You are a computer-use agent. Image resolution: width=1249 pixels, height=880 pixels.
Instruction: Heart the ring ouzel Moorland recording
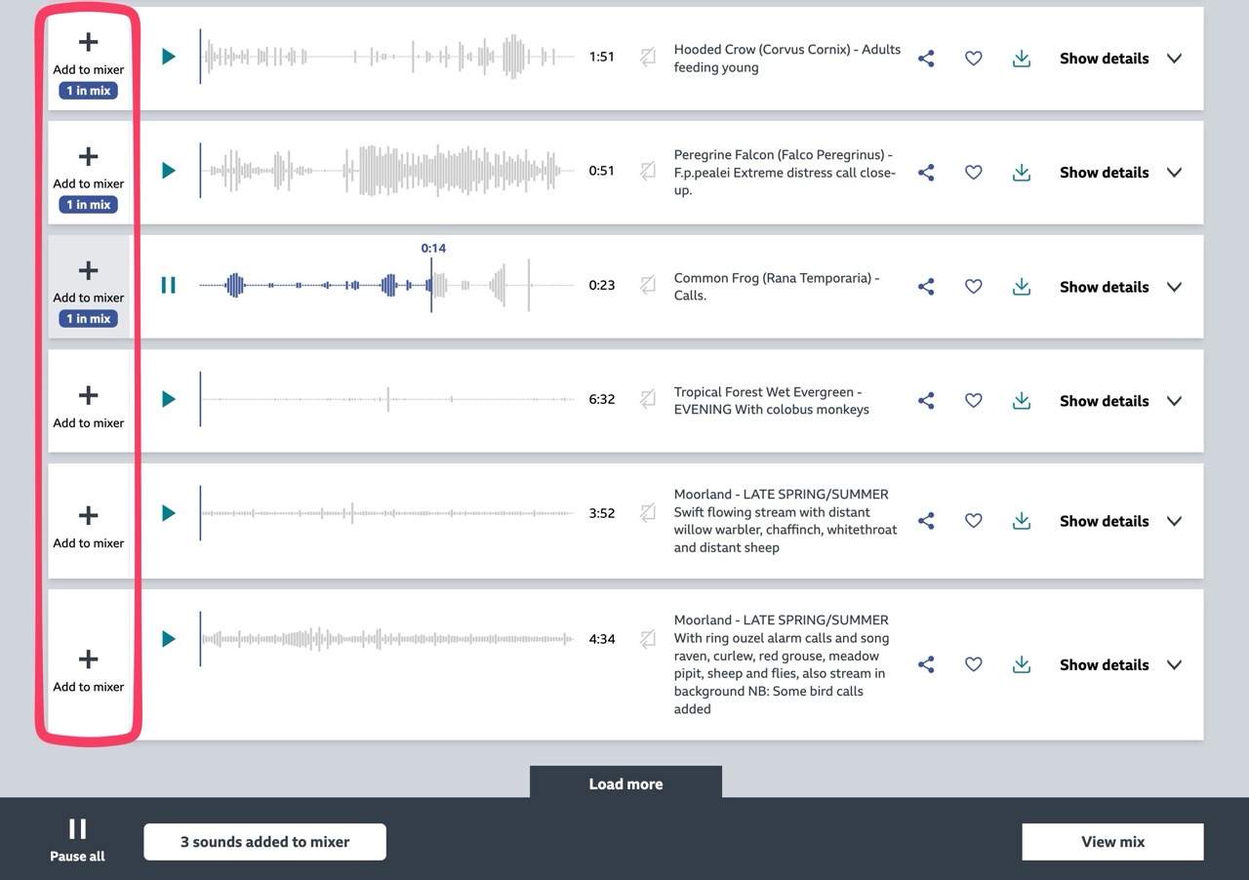click(x=973, y=663)
